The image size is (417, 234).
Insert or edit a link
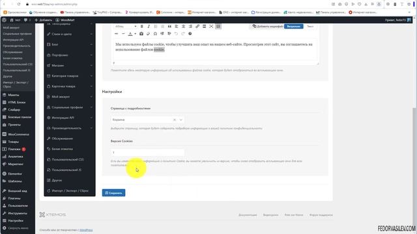(x=197, y=26)
